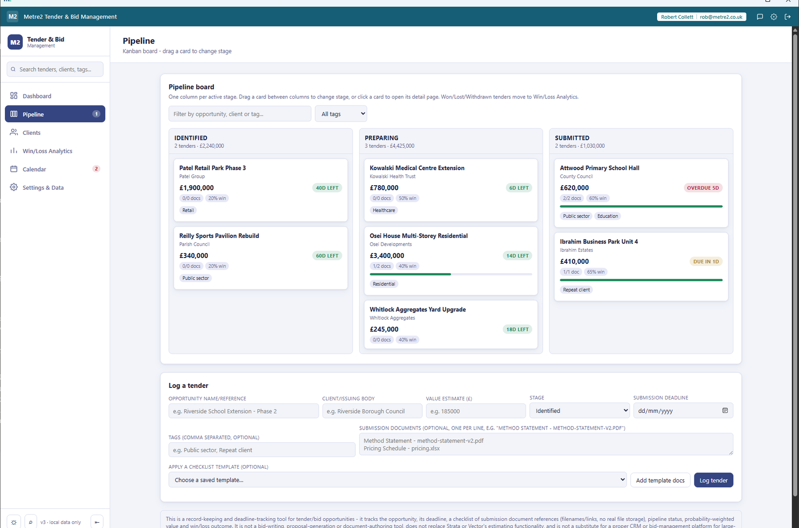Click the Clients people icon
This screenshot has height=528, width=799.
tap(14, 132)
